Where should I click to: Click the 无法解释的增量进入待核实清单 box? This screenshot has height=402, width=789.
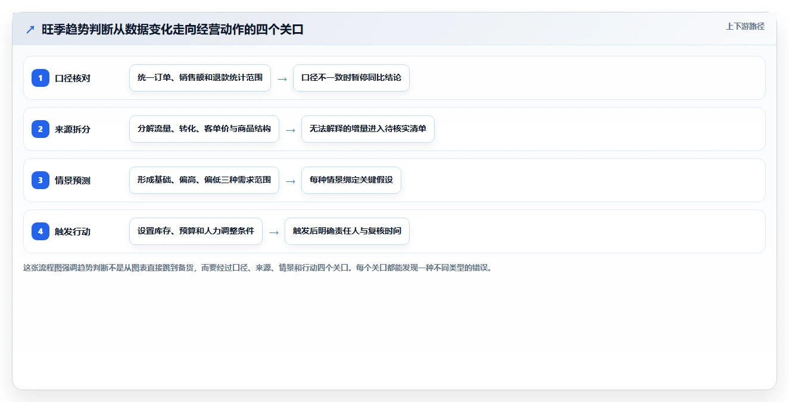pyautogui.click(x=368, y=129)
